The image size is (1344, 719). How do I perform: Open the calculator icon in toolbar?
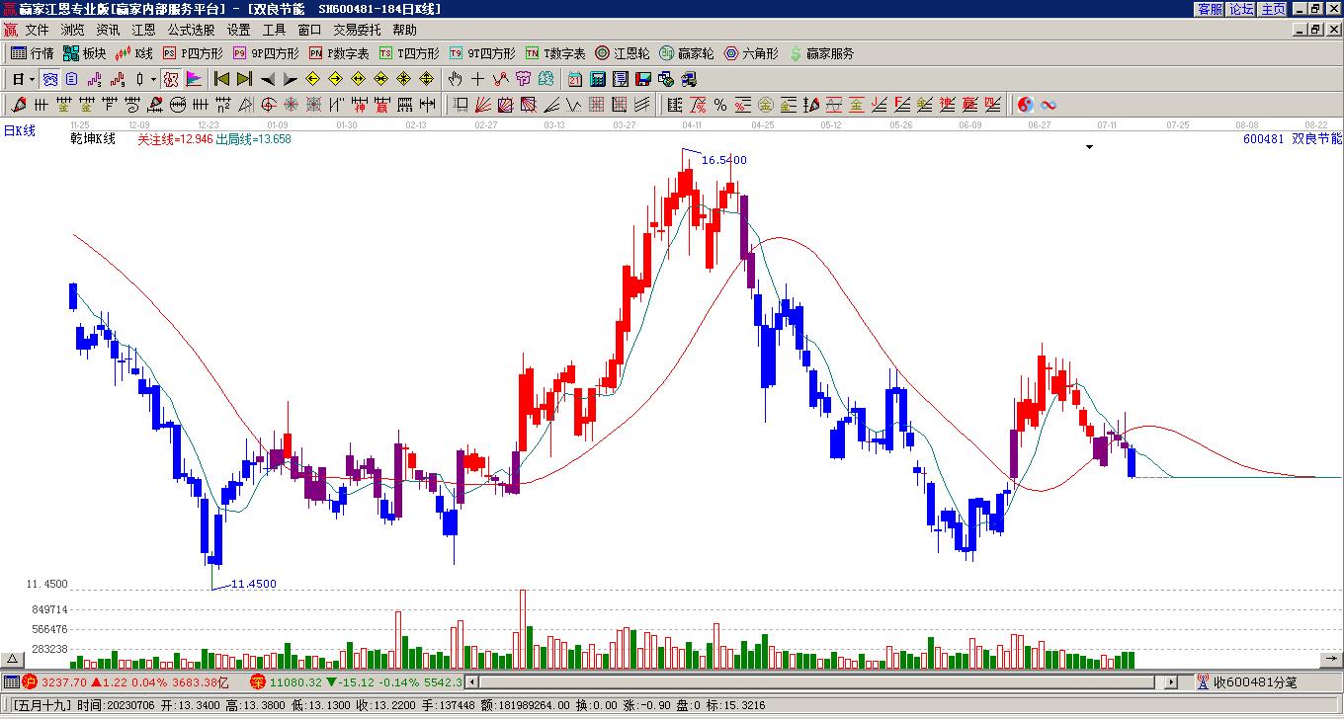point(597,79)
